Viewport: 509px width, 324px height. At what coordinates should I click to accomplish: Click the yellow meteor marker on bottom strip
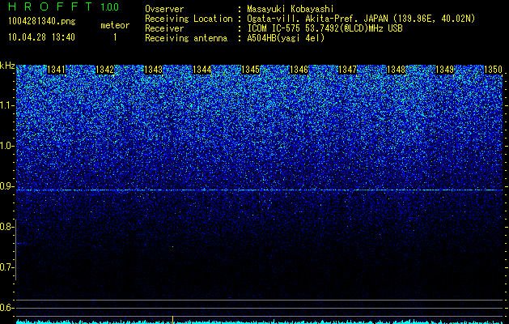pos(172,320)
